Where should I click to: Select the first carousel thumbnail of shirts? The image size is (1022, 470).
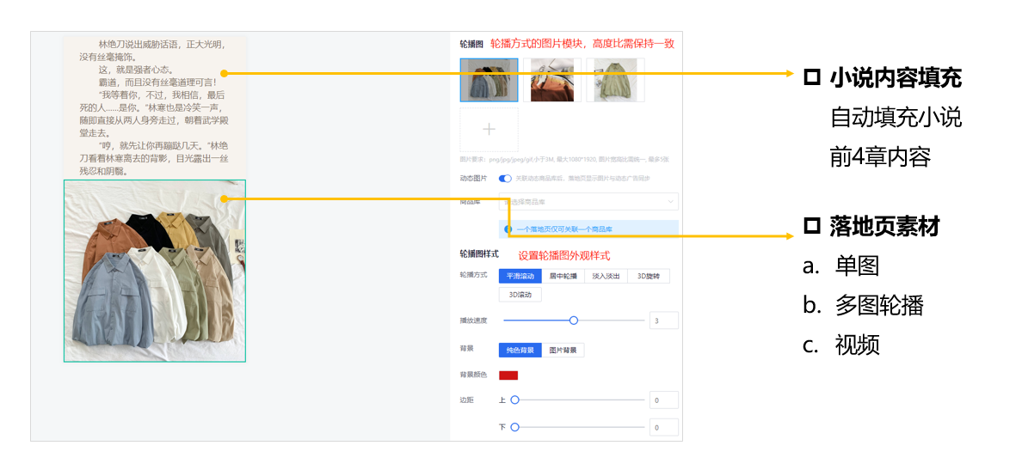click(489, 80)
